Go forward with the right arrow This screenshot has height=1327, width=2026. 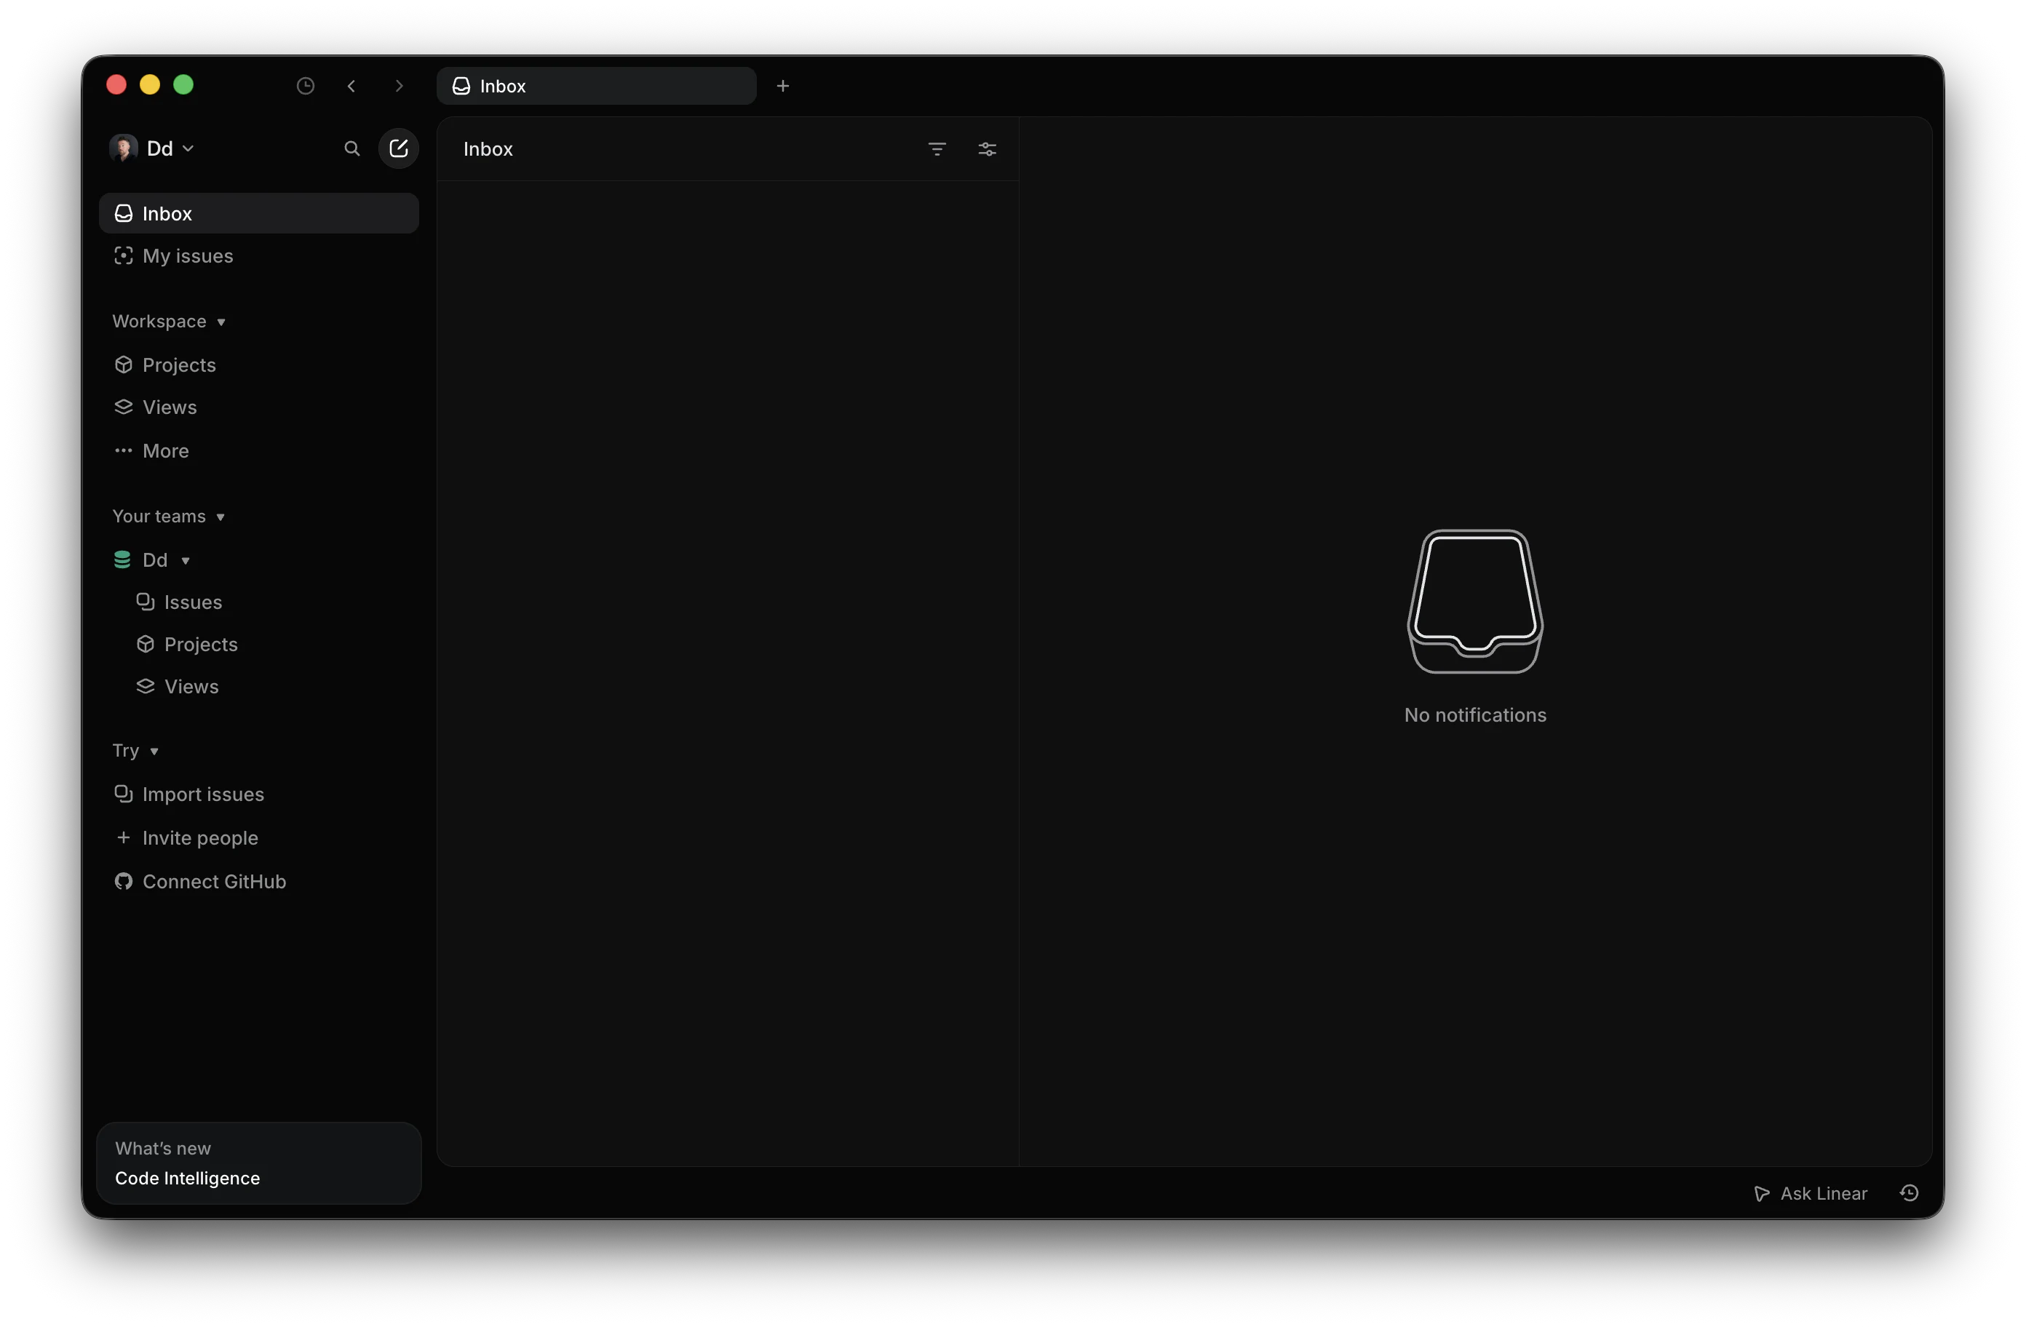398,86
